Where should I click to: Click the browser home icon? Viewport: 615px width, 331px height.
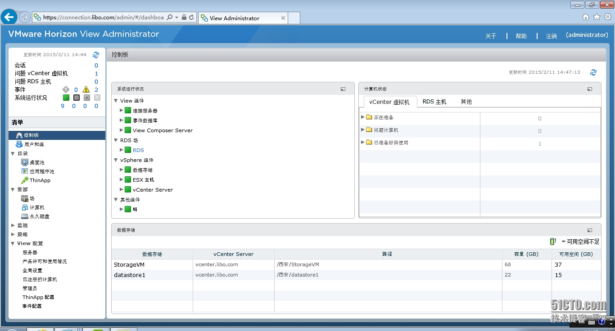tap(586, 17)
